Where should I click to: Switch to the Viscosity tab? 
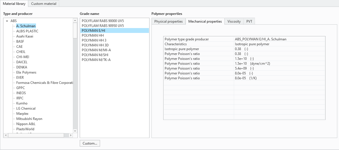(234, 21)
